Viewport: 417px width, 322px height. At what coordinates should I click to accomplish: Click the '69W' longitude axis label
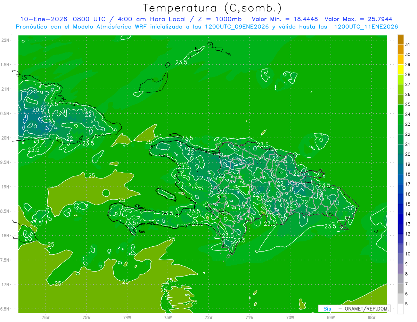[331, 317]
